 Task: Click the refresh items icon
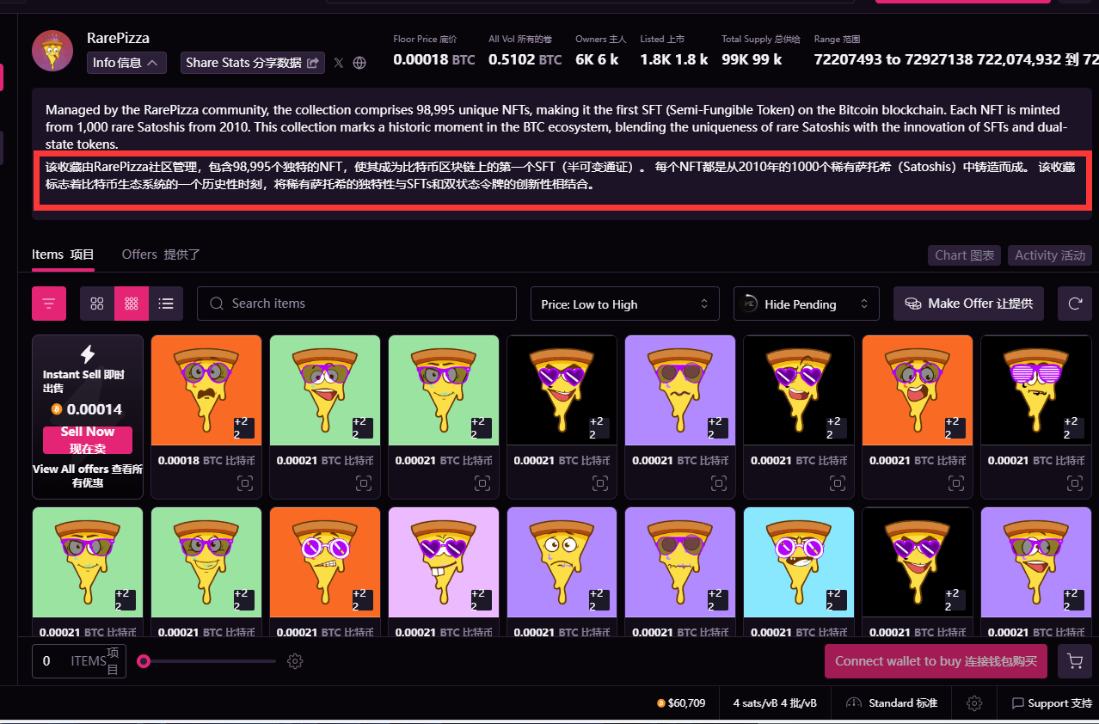click(1074, 304)
